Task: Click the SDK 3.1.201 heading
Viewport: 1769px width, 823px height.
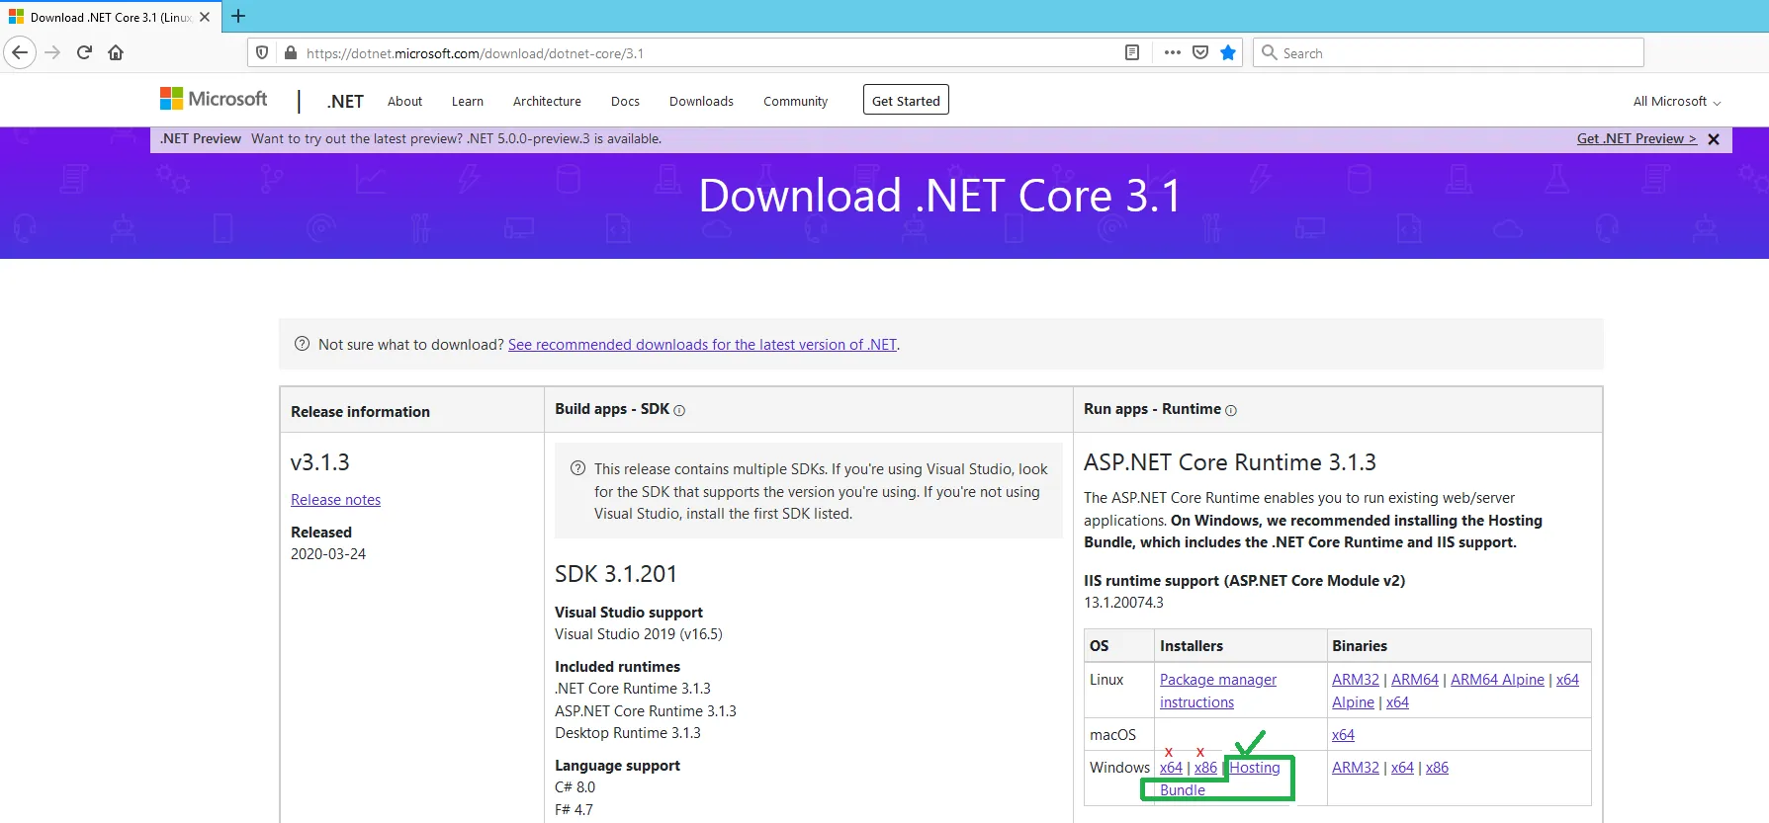Action: pyautogui.click(x=616, y=574)
